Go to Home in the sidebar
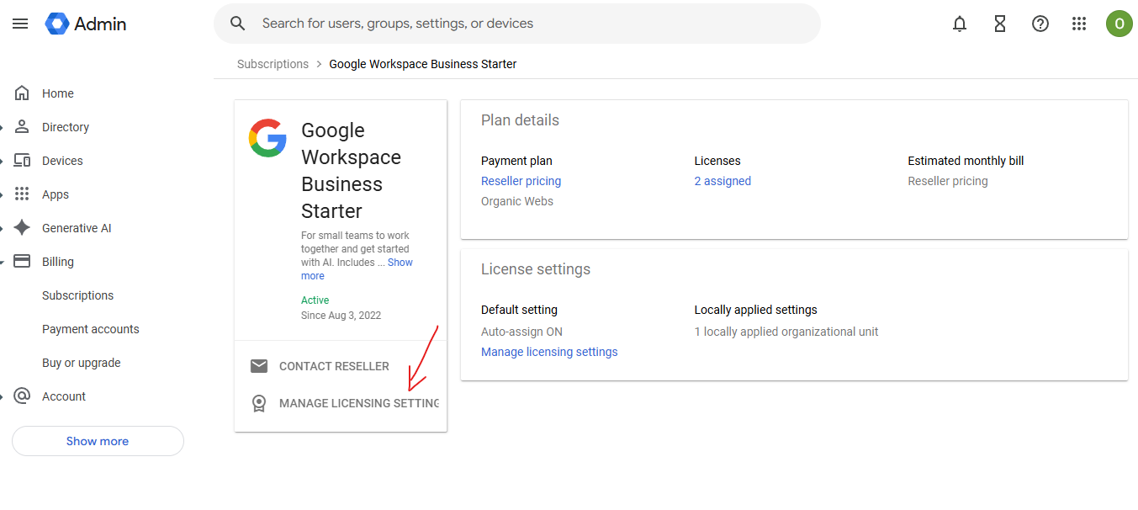Image resolution: width=1138 pixels, height=510 pixels. (x=57, y=93)
